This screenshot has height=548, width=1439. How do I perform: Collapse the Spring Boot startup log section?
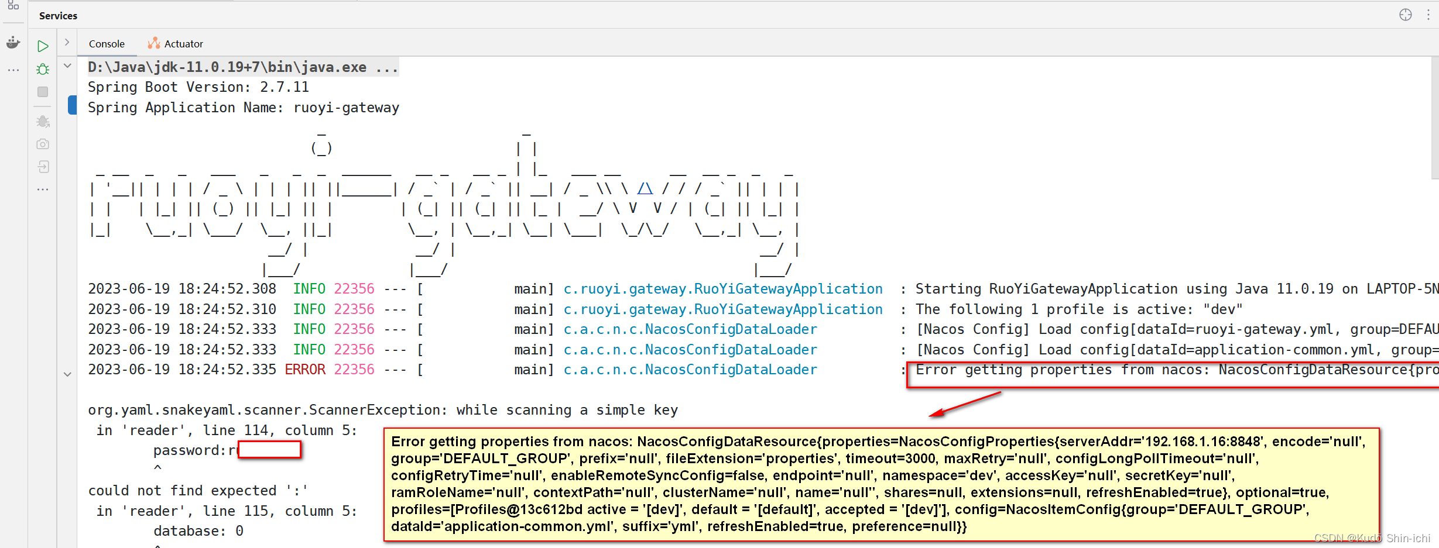(x=67, y=65)
